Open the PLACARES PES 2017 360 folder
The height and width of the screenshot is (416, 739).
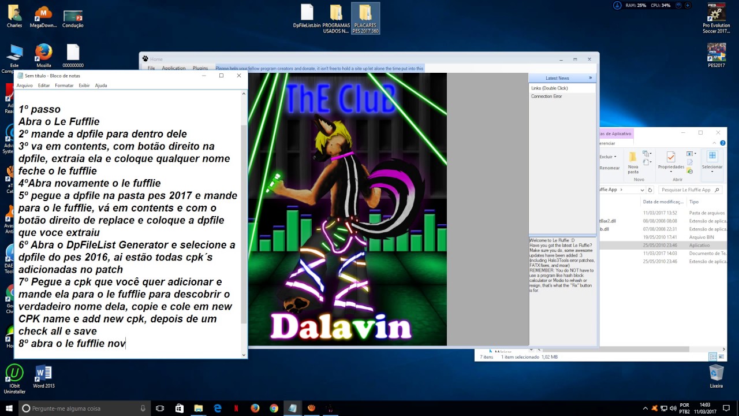pos(365,18)
